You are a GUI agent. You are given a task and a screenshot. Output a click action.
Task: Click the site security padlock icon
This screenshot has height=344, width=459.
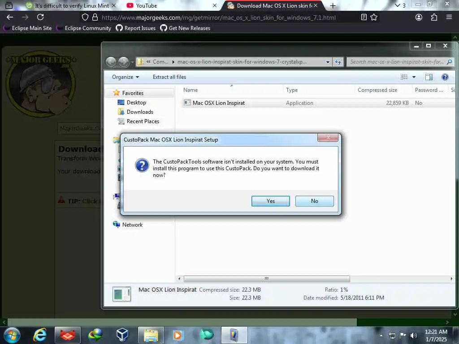pos(95,17)
